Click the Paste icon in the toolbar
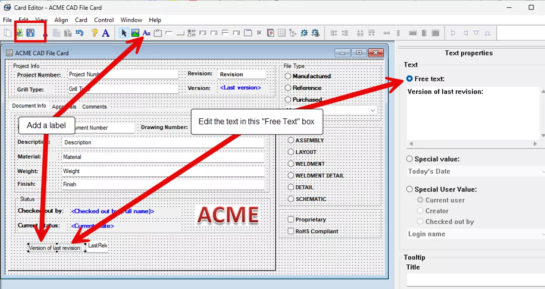This screenshot has height=289, width=545. [67, 33]
